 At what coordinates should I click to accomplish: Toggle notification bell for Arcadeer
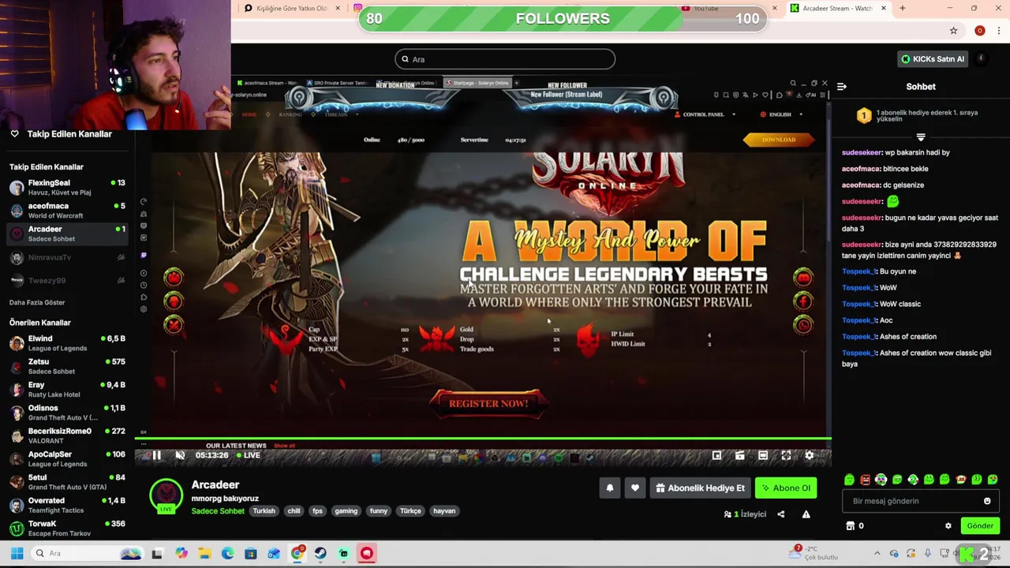tap(609, 488)
